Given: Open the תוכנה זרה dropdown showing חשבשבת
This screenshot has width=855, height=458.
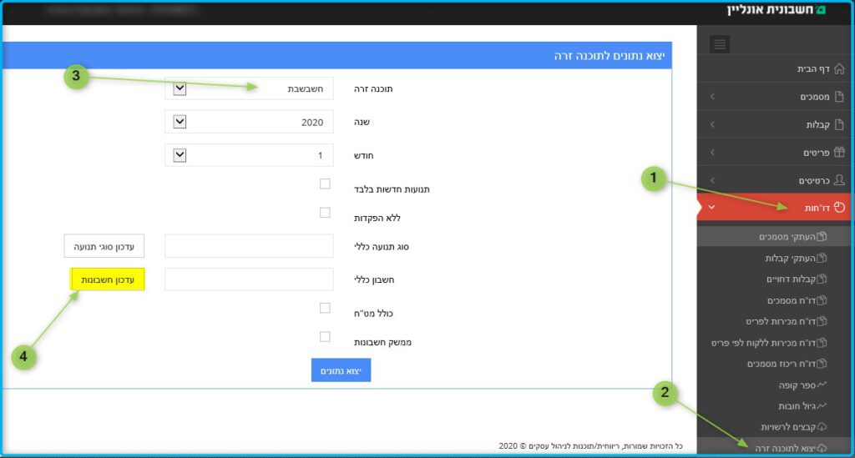Looking at the screenshot, I should click(249, 88).
